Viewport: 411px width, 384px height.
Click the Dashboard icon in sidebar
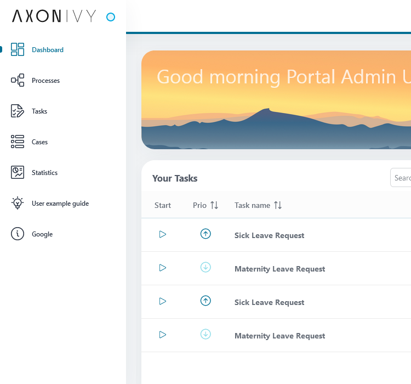pyautogui.click(x=18, y=49)
